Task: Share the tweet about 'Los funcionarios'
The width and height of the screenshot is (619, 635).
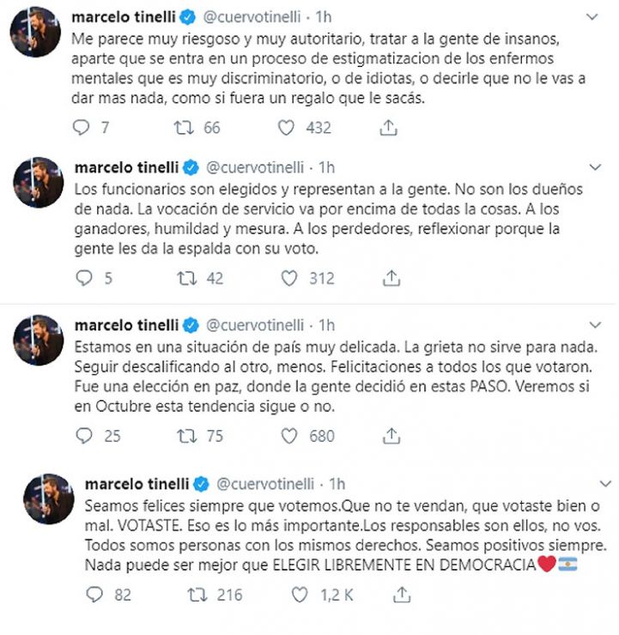Action: [x=391, y=278]
